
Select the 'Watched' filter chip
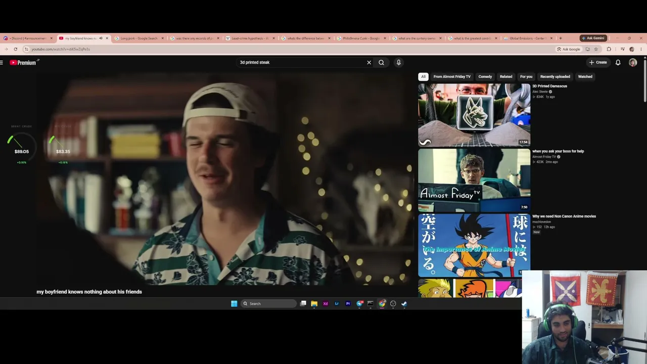tap(585, 77)
